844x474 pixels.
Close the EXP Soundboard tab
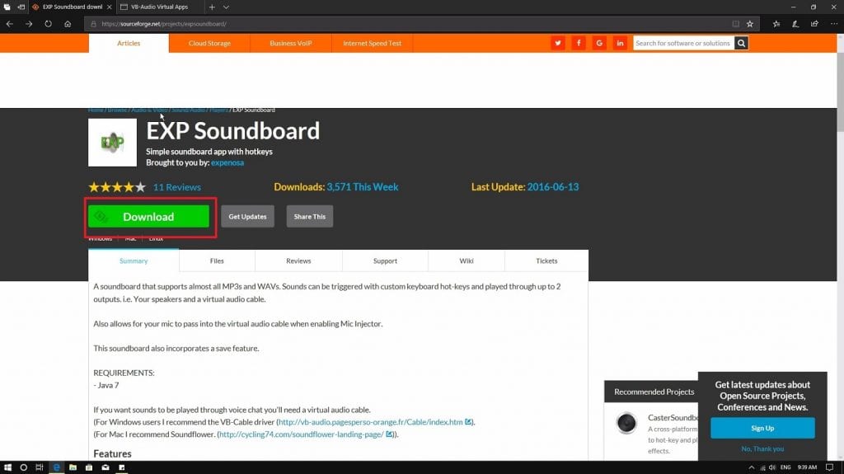[x=110, y=7]
